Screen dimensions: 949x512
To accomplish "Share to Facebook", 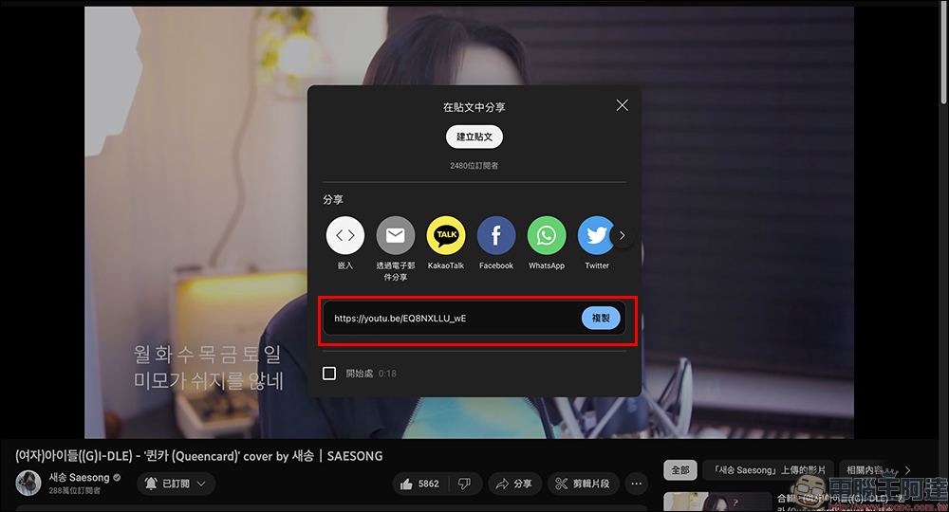I will tap(496, 235).
